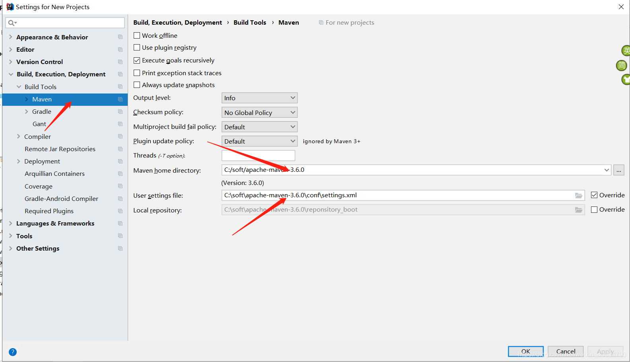Click the settings search field

click(x=65, y=23)
